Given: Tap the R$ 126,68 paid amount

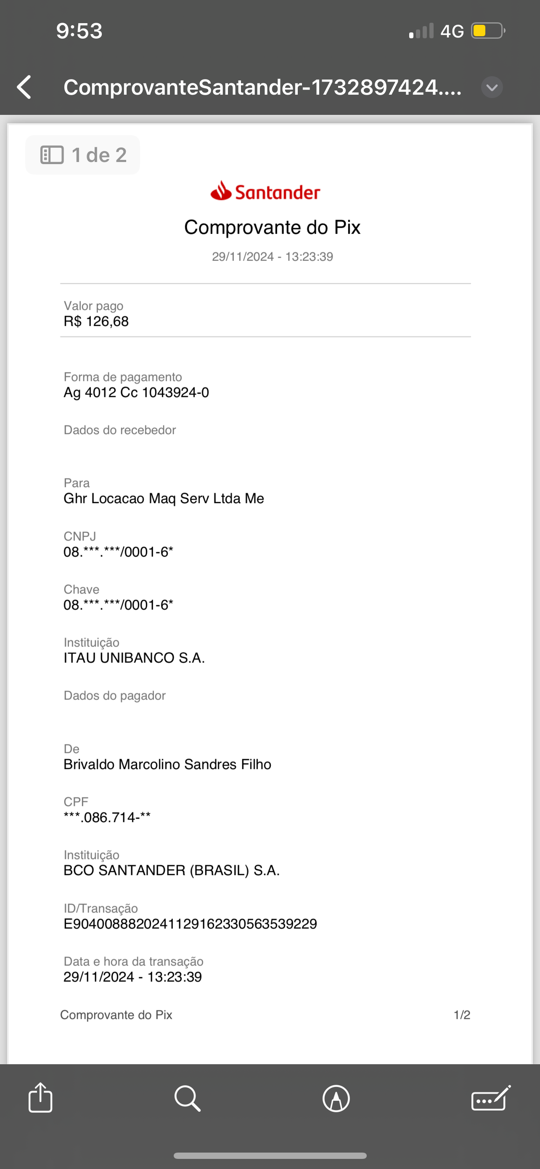Looking at the screenshot, I should (x=96, y=321).
